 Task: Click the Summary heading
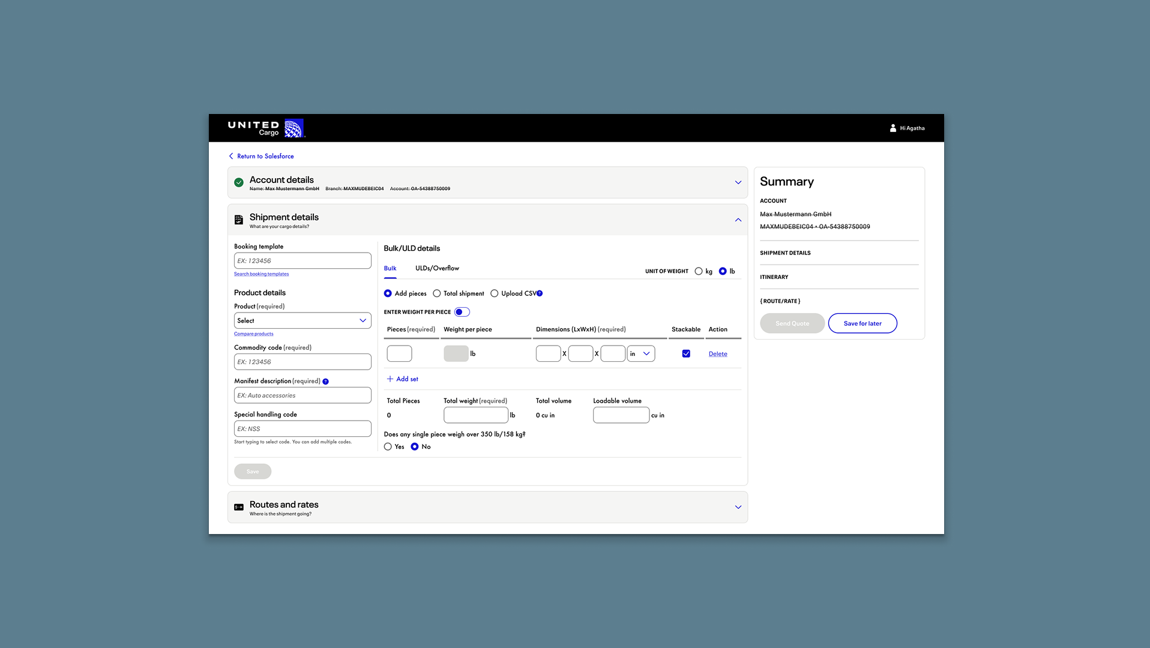(787, 182)
